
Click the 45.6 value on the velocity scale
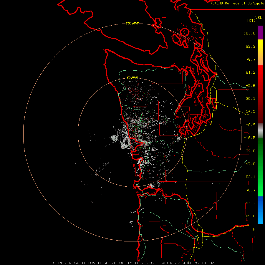(251, 85)
